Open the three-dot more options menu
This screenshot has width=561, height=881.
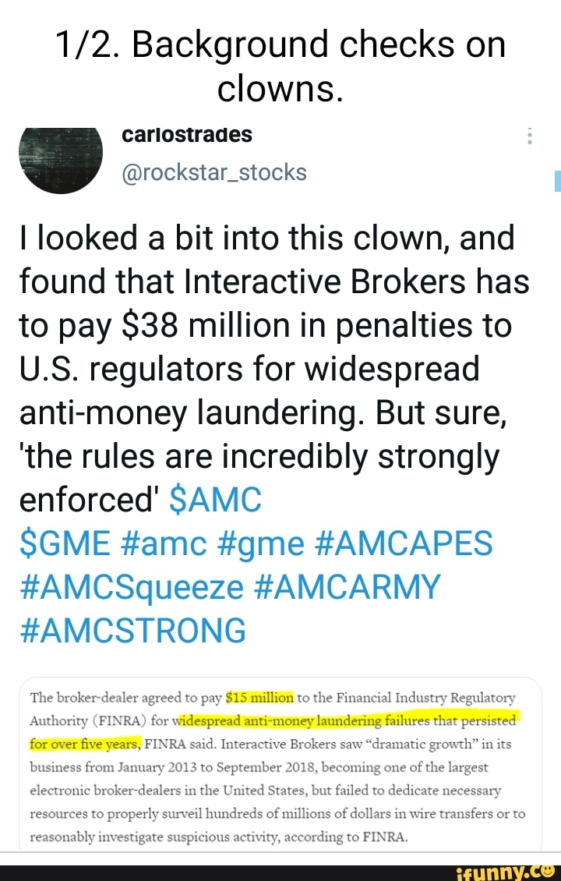click(530, 136)
